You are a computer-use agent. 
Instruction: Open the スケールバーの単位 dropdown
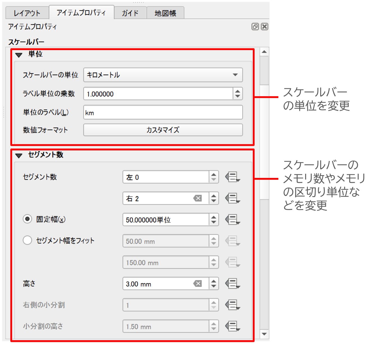(x=163, y=75)
